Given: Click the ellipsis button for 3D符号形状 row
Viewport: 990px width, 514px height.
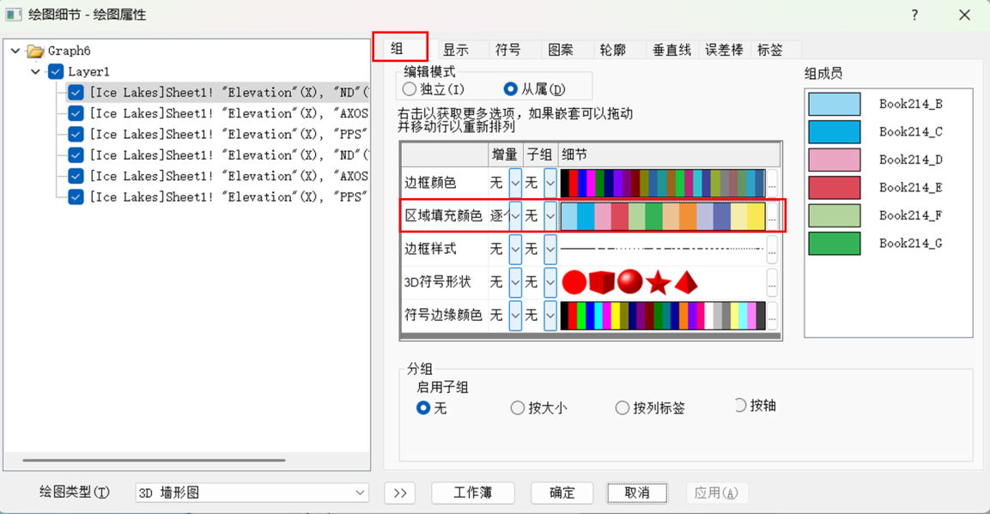Looking at the screenshot, I should pos(772,282).
